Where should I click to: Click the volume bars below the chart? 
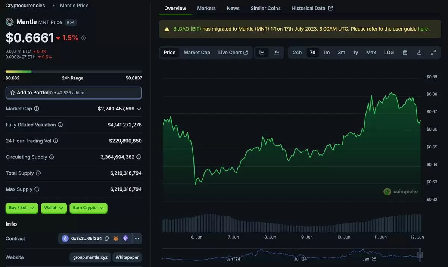[x=292, y=223]
